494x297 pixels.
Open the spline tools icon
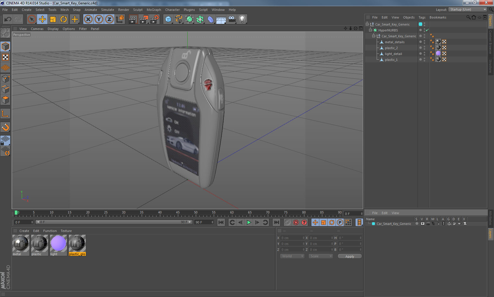(x=179, y=19)
